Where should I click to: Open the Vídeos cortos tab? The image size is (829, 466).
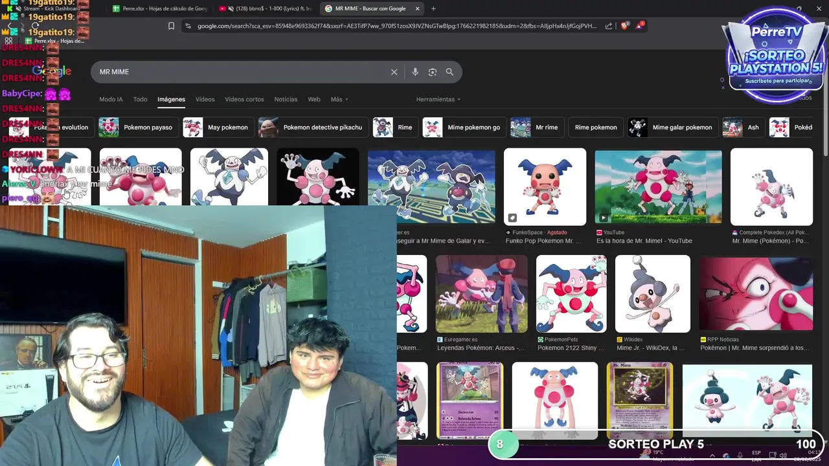coord(244,99)
